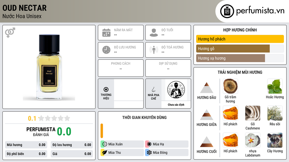This screenshot has height=162, width=289.
Task: Click the sillage icon for Độ toả hương
Action: [154, 50]
